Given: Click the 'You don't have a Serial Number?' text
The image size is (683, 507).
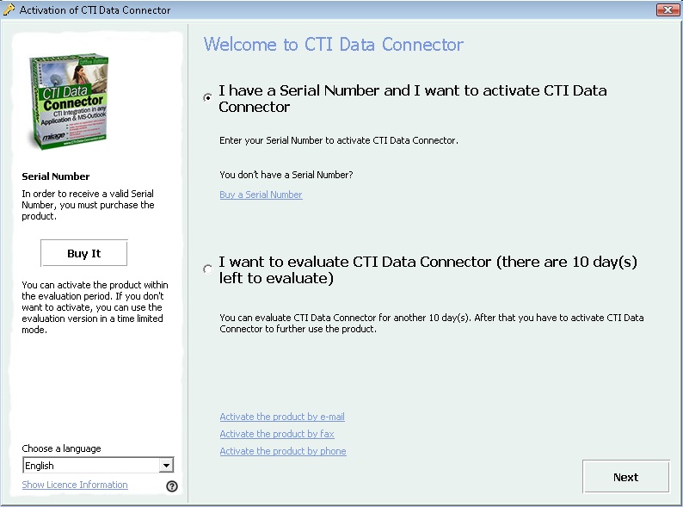Looking at the screenshot, I should point(286,175).
